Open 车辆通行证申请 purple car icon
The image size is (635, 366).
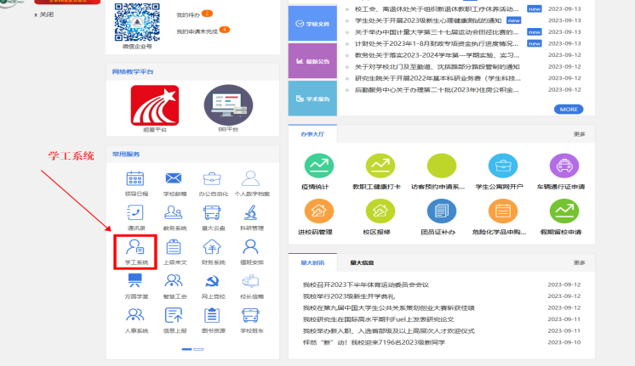[559, 166]
